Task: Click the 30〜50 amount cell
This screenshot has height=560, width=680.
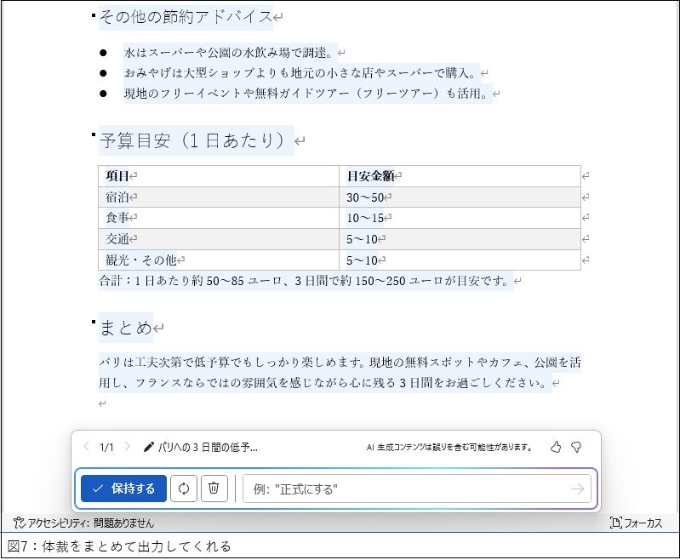Action: tap(460, 197)
